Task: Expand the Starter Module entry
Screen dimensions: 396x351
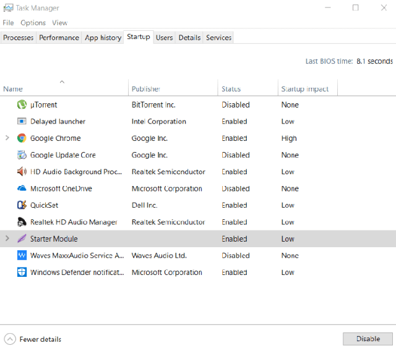Action: pyautogui.click(x=7, y=239)
